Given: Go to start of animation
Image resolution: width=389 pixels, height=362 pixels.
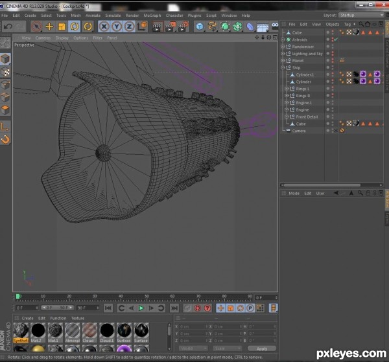Looking at the screenshot, I should point(108,308).
